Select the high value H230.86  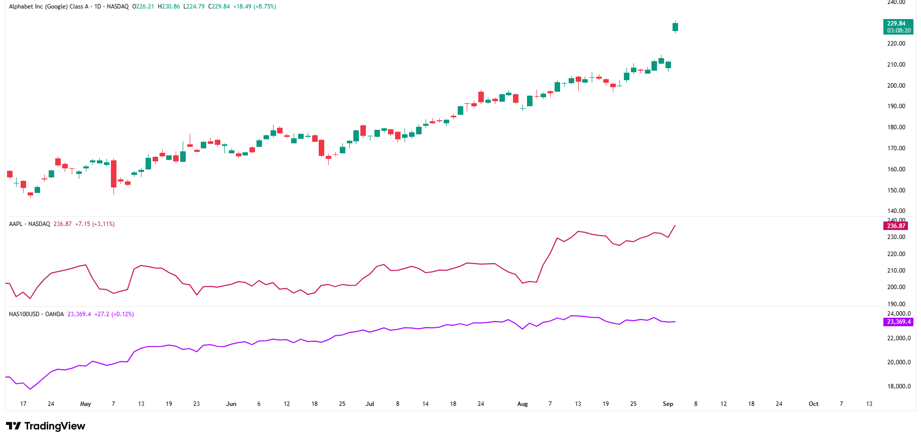169,7
